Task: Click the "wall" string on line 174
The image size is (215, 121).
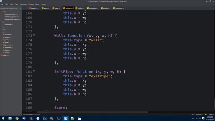Action: pyautogui.click(x=95, y=40)
